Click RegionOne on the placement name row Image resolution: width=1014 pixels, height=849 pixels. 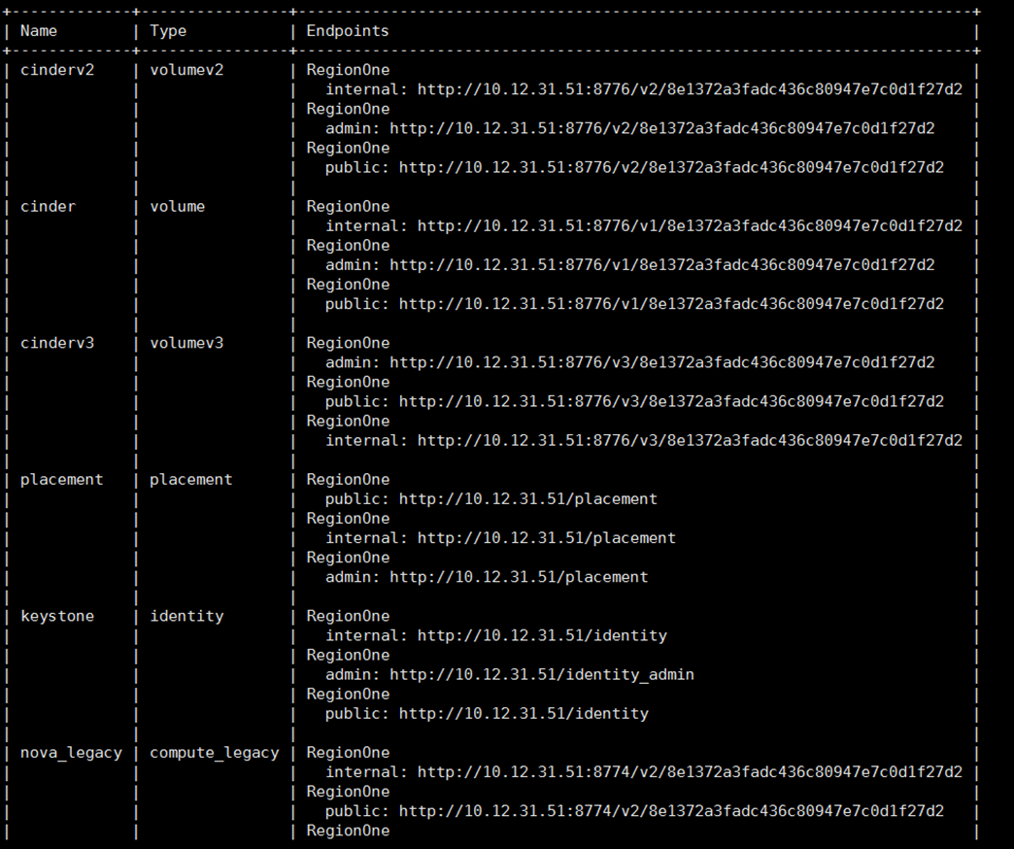348,479
